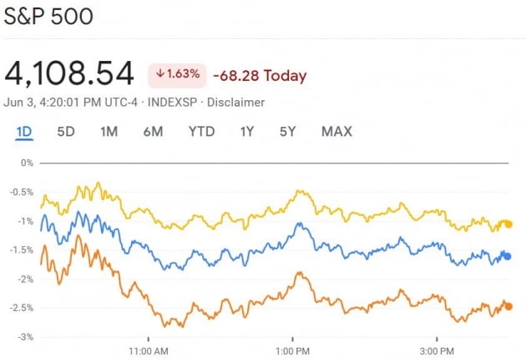
Task: Click the 11:00 AM axis label
Action: click(x=148, y=351)
